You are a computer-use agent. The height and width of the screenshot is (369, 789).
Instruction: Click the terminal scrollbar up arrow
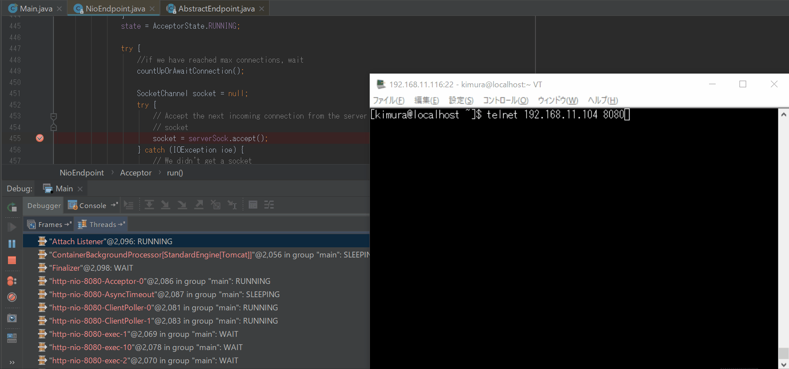pos(784,115)
